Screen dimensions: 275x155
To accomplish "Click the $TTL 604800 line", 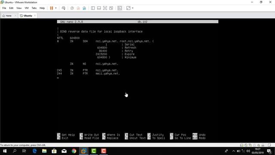I will click(x=68, y=38).
